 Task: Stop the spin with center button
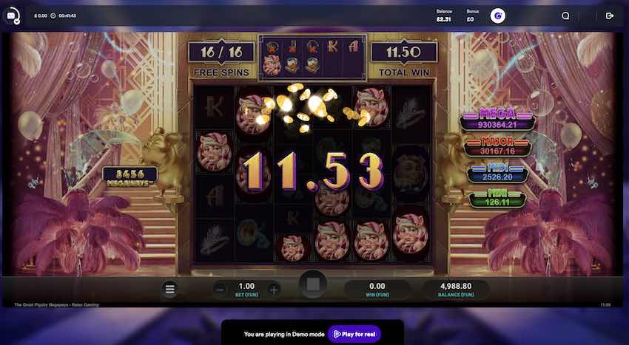point(313,284)
